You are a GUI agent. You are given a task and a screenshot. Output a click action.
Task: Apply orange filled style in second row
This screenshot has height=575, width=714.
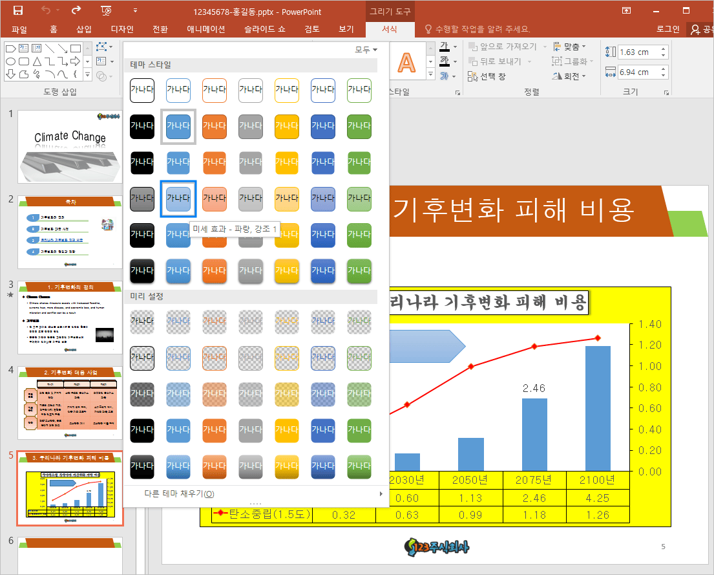click(215, 126)
